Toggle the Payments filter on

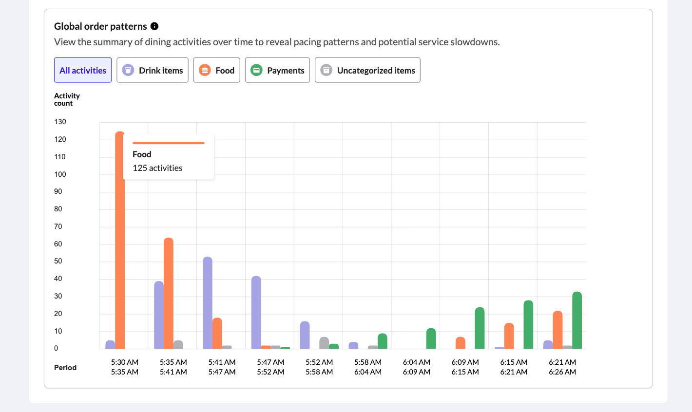point(277,70)
